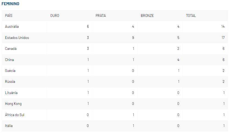Viewport: 230px width, 133px height.
Task: Click Austrália's total medal count of 14
Action: 223,27
